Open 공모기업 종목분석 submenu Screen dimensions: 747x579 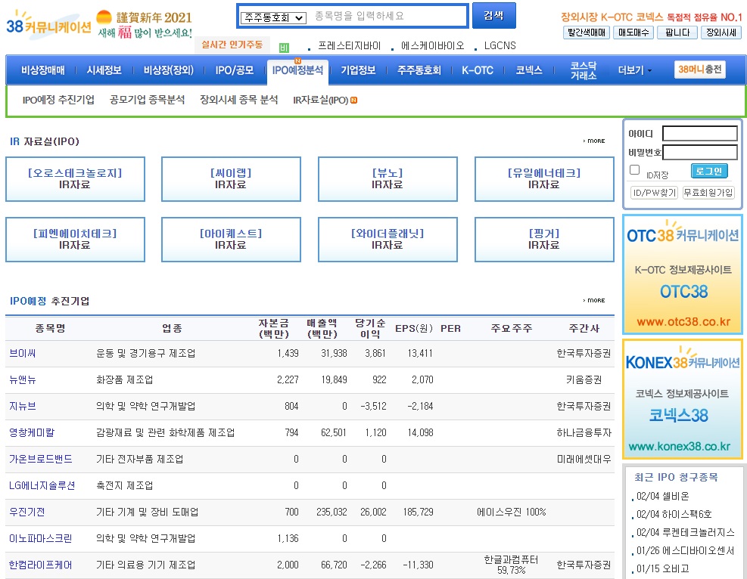(148, 100)
